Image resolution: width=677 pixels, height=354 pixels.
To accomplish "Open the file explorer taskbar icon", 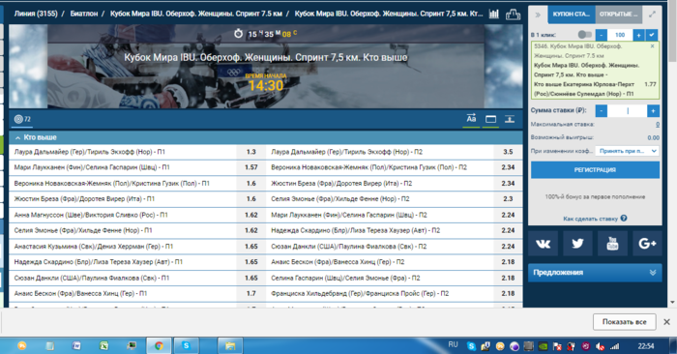I will 230,346.
